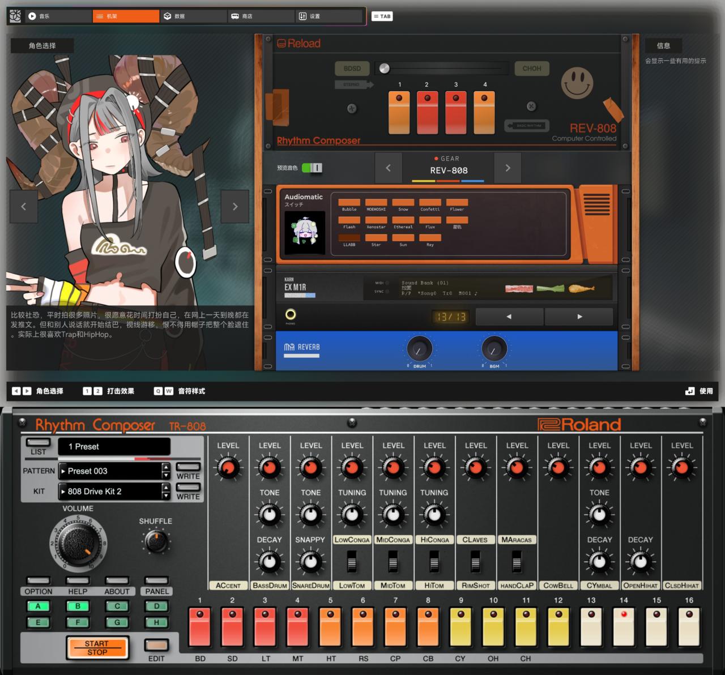Click the REVERB DRUM knob

[x=419, y=350]
